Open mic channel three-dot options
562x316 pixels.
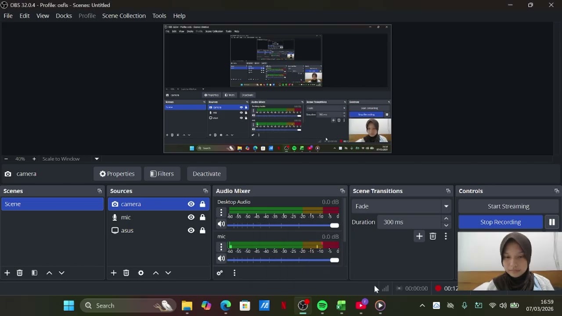221,248
